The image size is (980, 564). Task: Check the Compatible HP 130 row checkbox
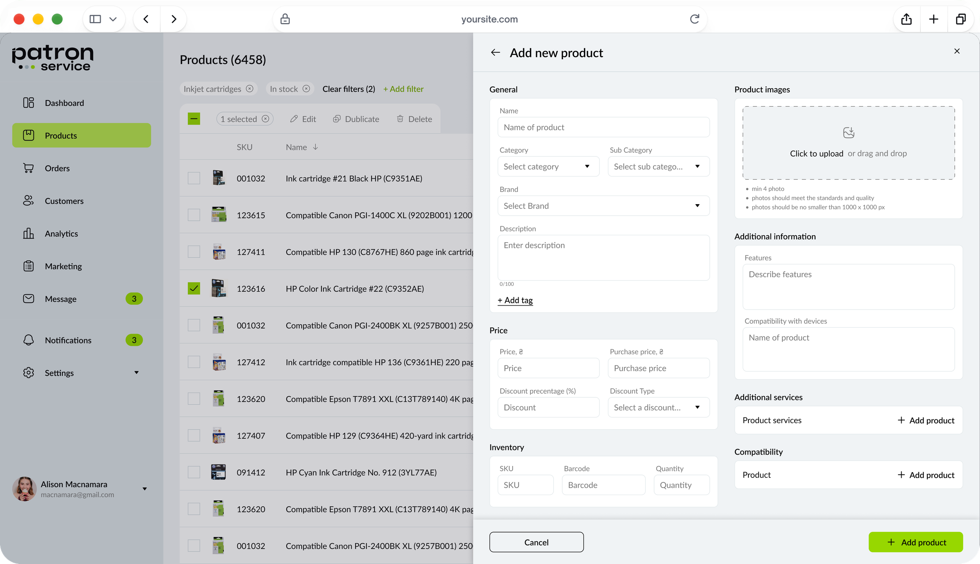point(194,252)
